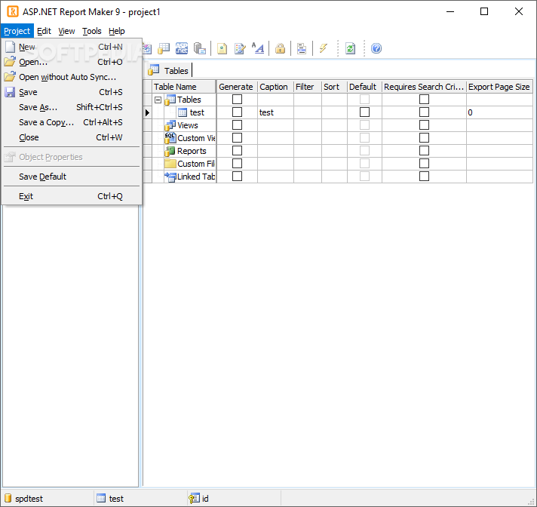
Task: Toggle Generate checkbox for Views row
Action: tap(237, 125)
